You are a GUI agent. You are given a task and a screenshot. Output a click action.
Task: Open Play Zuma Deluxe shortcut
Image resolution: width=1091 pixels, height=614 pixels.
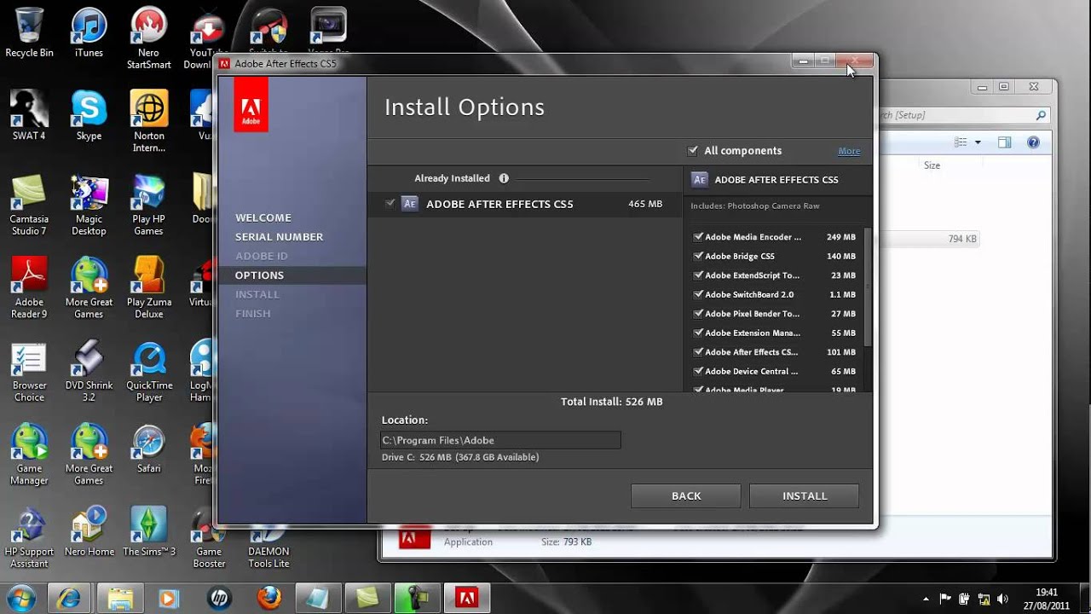point(148,287)
